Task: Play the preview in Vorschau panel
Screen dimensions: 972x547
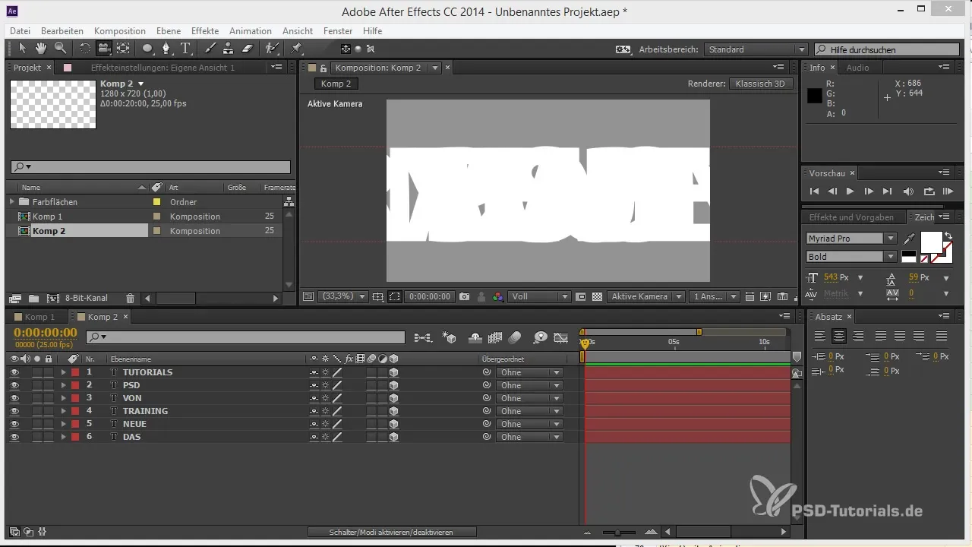Action: (x=850, y=191)
